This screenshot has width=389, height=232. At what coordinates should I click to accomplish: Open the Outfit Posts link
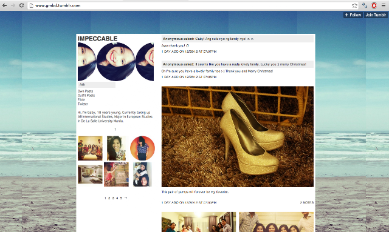point(86,96)
